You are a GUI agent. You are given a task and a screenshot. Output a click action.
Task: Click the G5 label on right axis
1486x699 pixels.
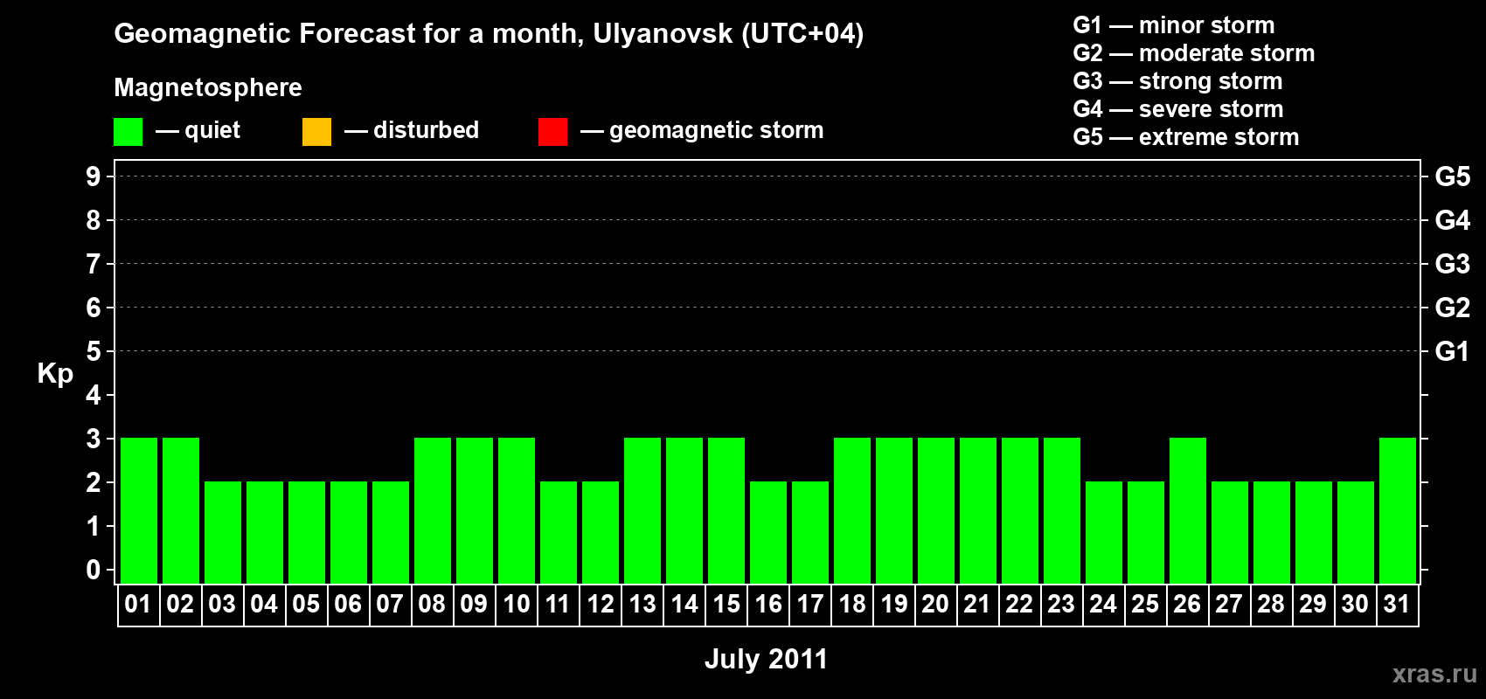pos(1453,176)
